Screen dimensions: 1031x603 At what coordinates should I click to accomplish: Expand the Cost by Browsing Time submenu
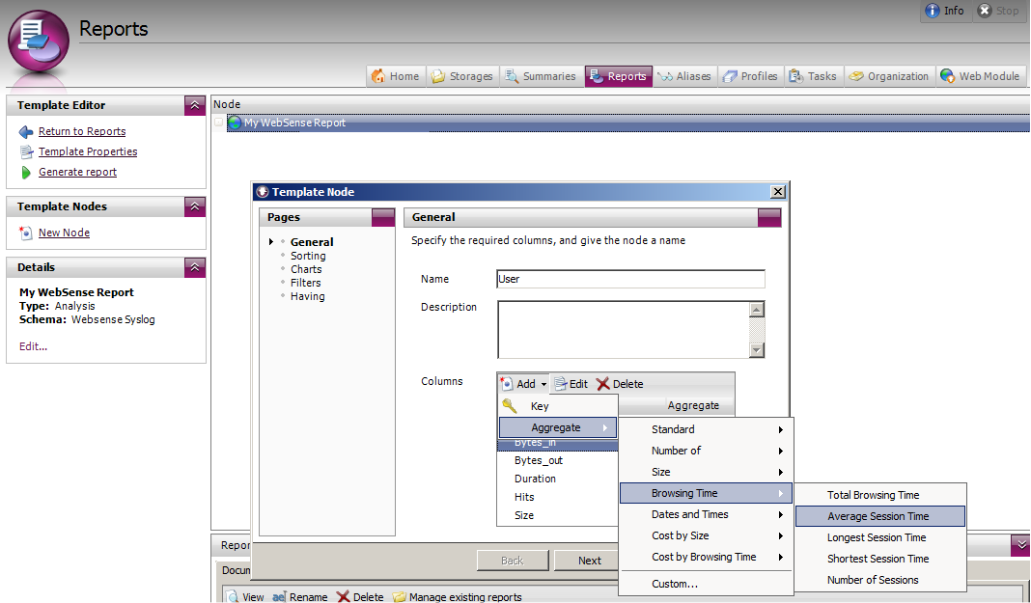tap(706, 557)
